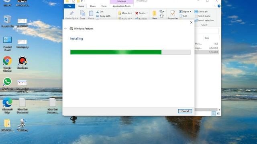Image resolution: width=257 pixels, height=144 pixels.
Task: Open the Properties icon in ribbon
Action: tap(173, 13)
